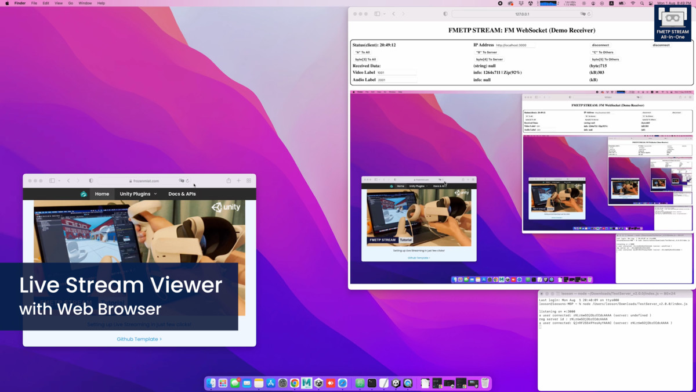Open the View menu

point(59,3)
